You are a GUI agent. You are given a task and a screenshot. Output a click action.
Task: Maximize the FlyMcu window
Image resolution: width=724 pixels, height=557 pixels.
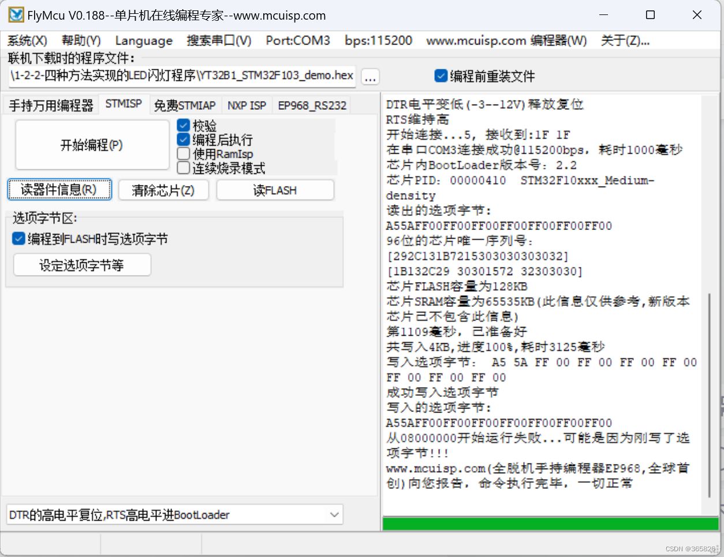[x=650, y=15]
